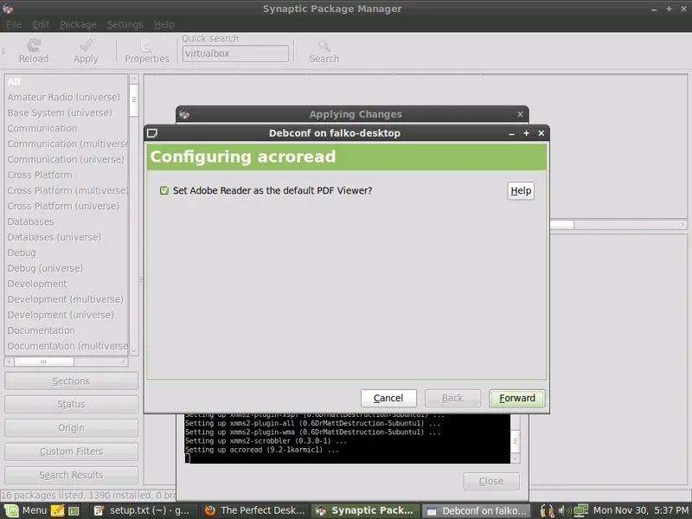Click Close in Applying Changes window
The height and width of the screenshot is (519, 692).
pyautogui.click(x=491, y=481)
